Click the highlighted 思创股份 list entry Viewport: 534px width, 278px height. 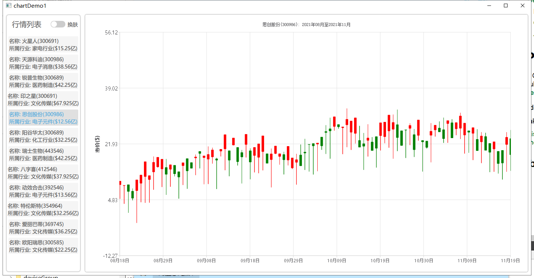point(43,118)
